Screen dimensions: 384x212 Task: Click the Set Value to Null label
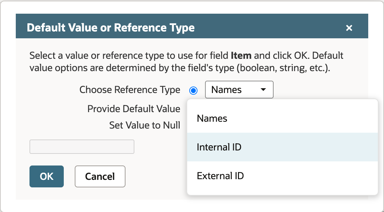(145, 125)
